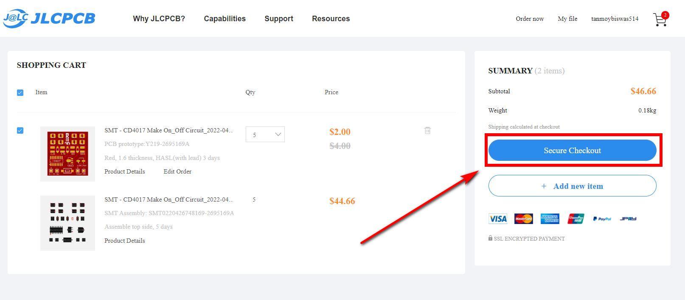Open the Capabilities menu
Screen dimensions: 685x300
tap(225, 19)
